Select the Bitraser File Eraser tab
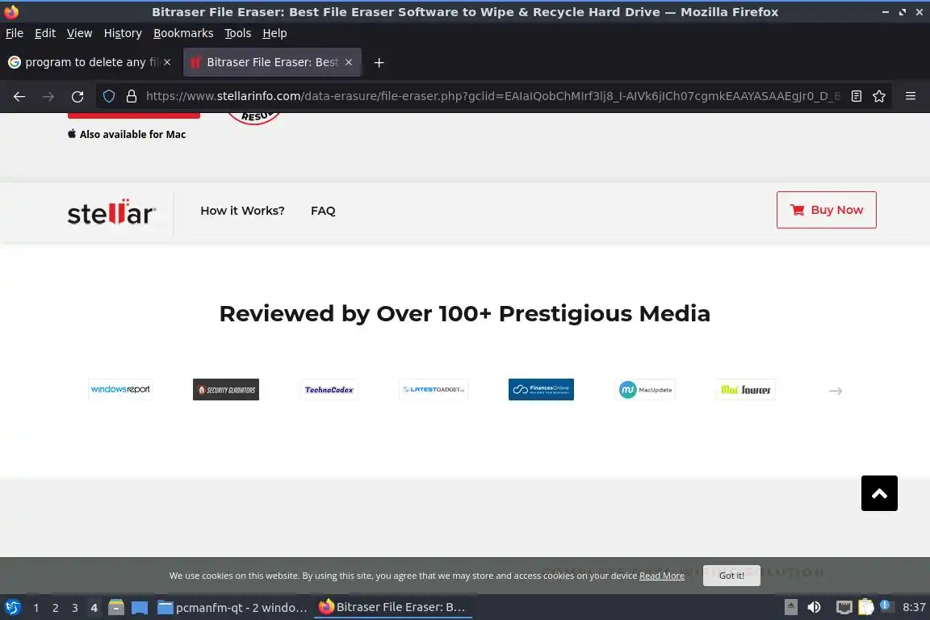 pos(272,62)
